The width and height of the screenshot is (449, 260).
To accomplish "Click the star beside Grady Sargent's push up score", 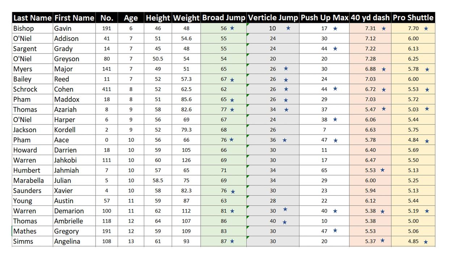I will (335, 48).
